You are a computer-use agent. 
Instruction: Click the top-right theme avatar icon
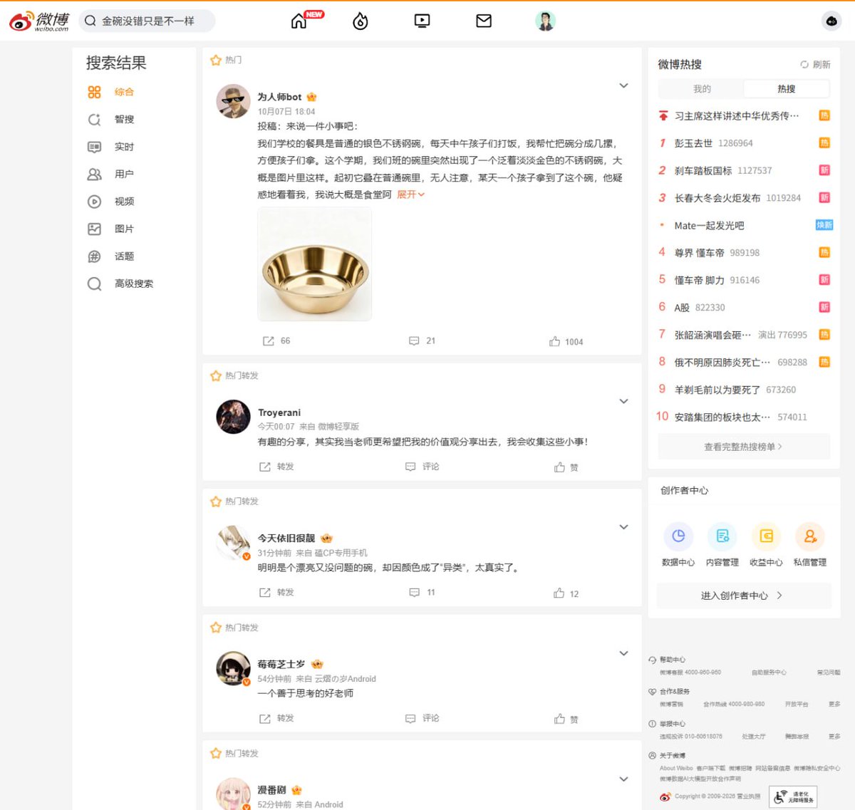(831, 21)
